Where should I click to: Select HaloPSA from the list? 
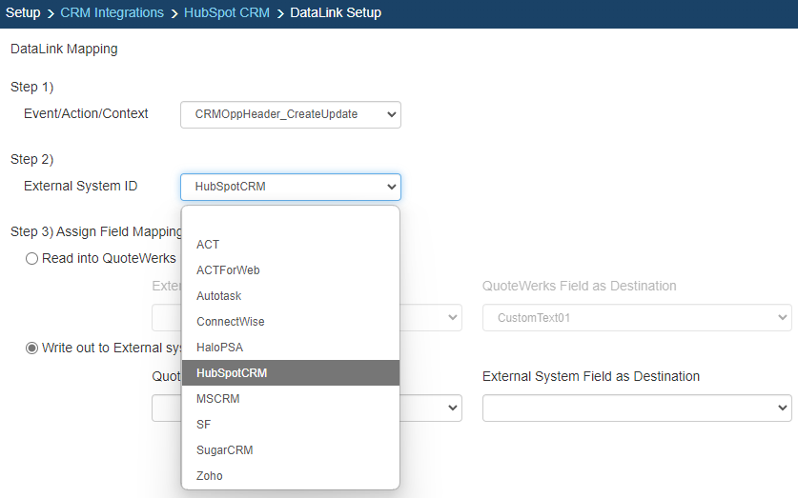(219, 348)
